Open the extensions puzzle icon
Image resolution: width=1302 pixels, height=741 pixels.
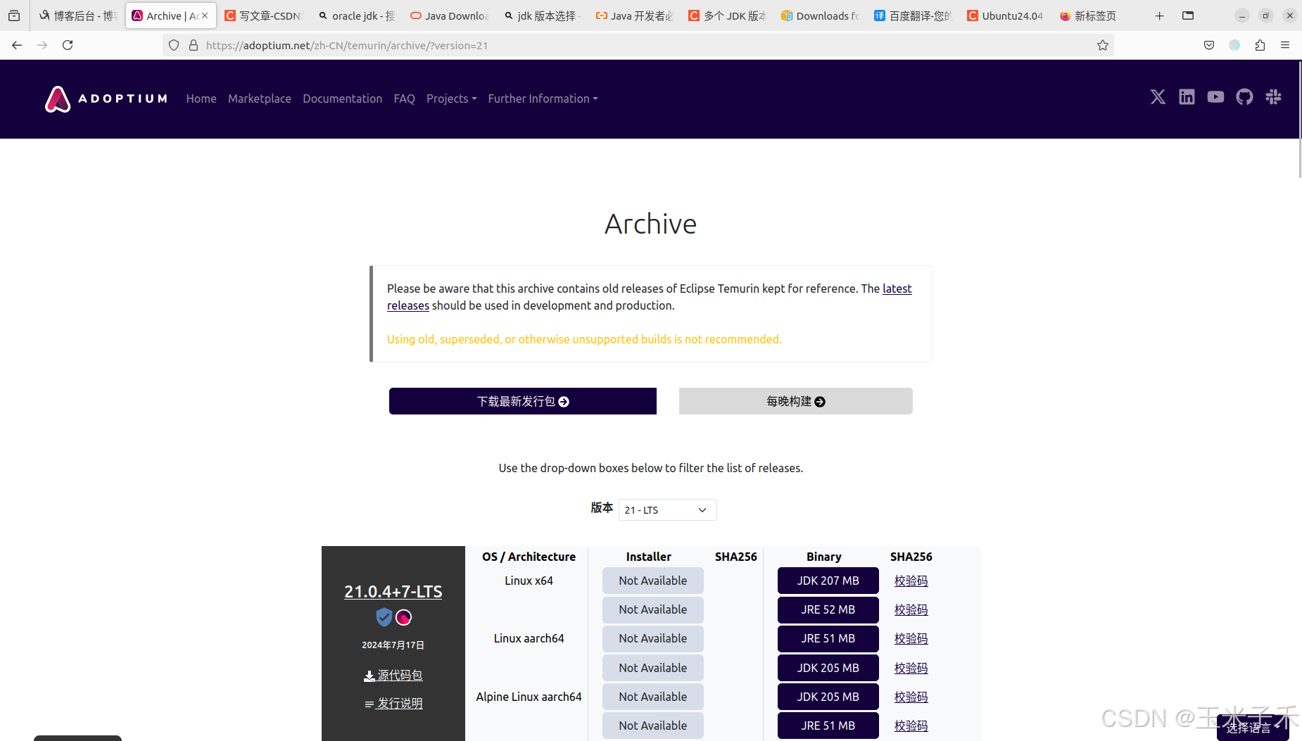[1260, 45]
